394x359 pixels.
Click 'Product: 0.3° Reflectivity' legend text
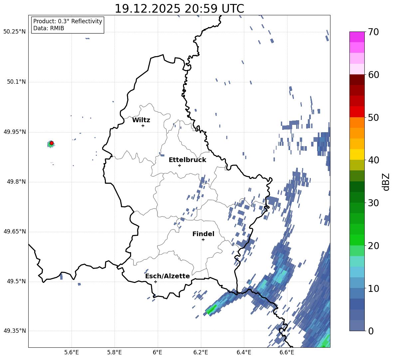(x=68, y=21)
